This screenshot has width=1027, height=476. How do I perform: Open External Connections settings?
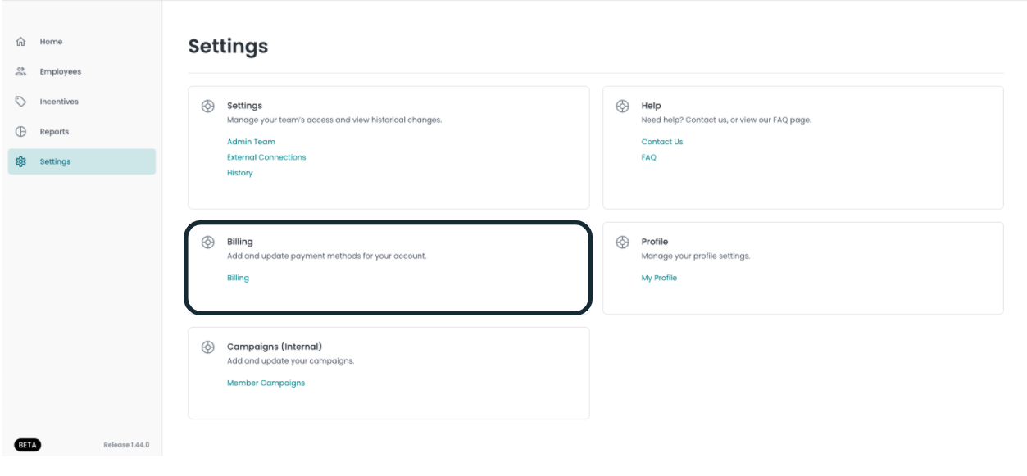point(266,157)
